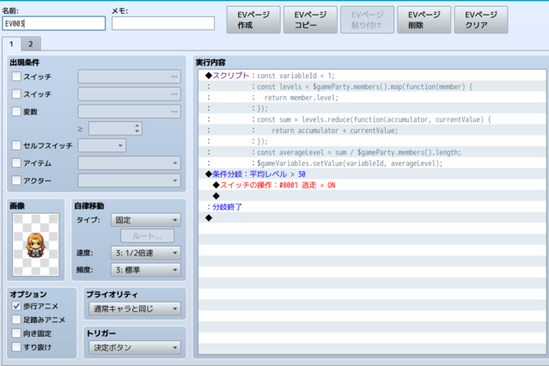Select the last empty diamond command line
Viewport: 549px width, 366px height.
(x=372, y=218)
